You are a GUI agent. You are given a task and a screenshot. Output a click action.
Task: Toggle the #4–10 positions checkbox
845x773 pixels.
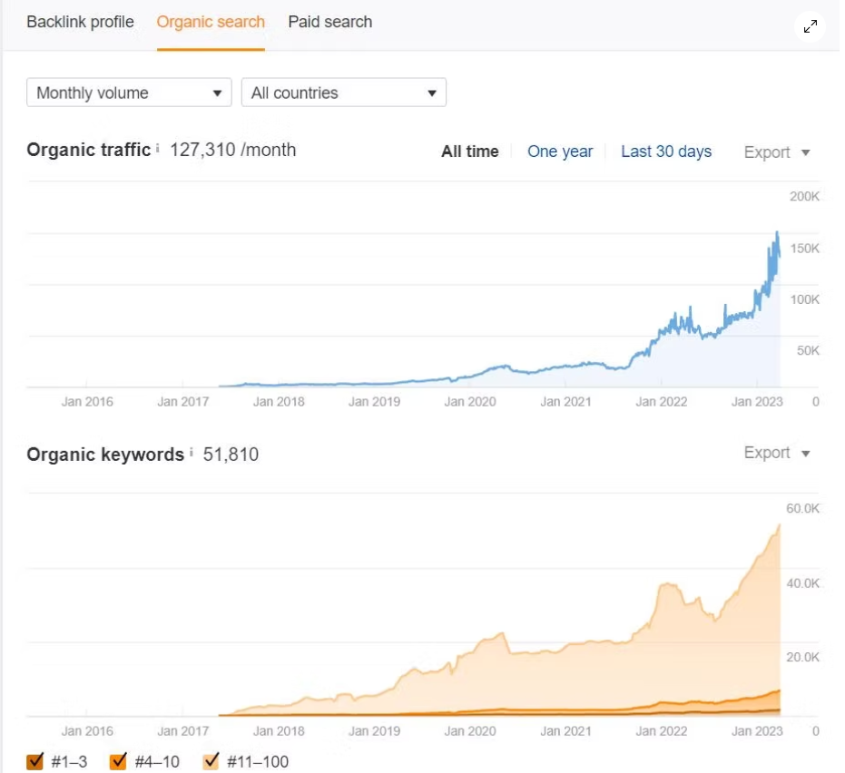pos(118,761)
